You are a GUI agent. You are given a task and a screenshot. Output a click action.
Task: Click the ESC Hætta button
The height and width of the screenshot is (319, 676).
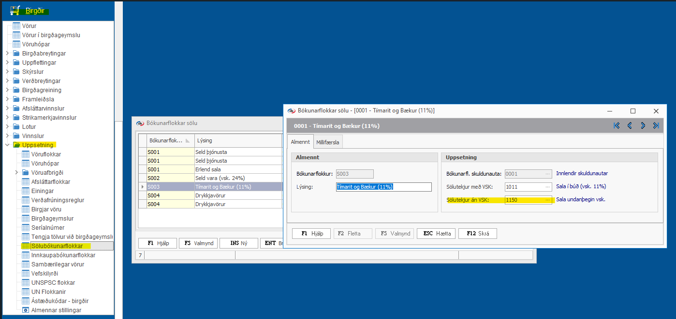click(x=436, y=234)
